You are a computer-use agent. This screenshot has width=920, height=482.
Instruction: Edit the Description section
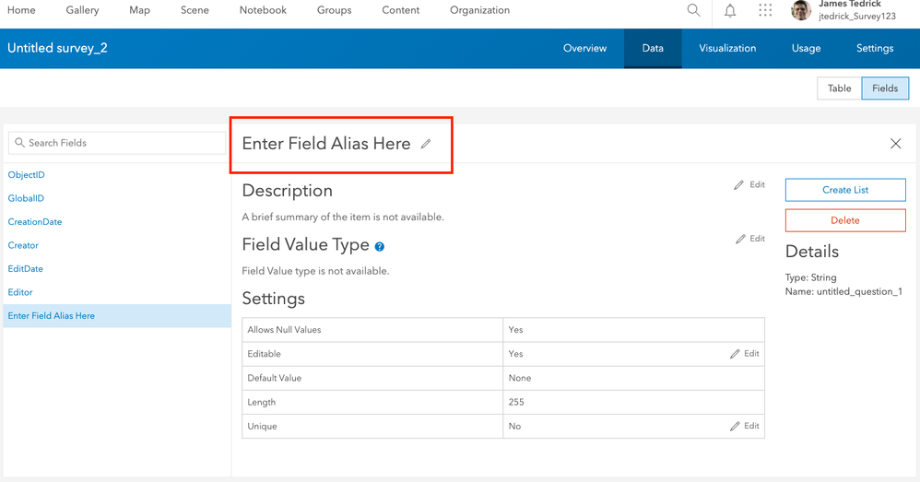click(x=749, y=184)
